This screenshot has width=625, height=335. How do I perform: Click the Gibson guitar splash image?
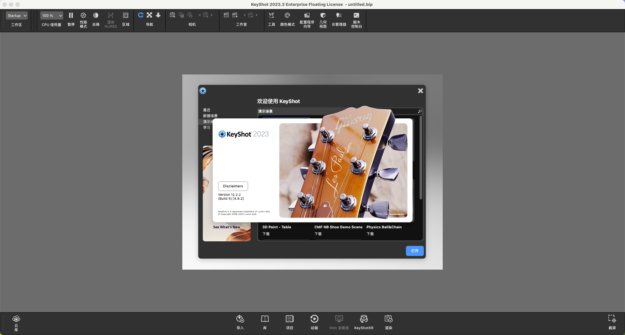[x=343, y=170]
